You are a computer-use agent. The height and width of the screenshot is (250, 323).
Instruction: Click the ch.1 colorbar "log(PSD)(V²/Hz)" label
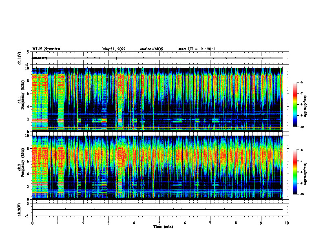coord(305,107)
